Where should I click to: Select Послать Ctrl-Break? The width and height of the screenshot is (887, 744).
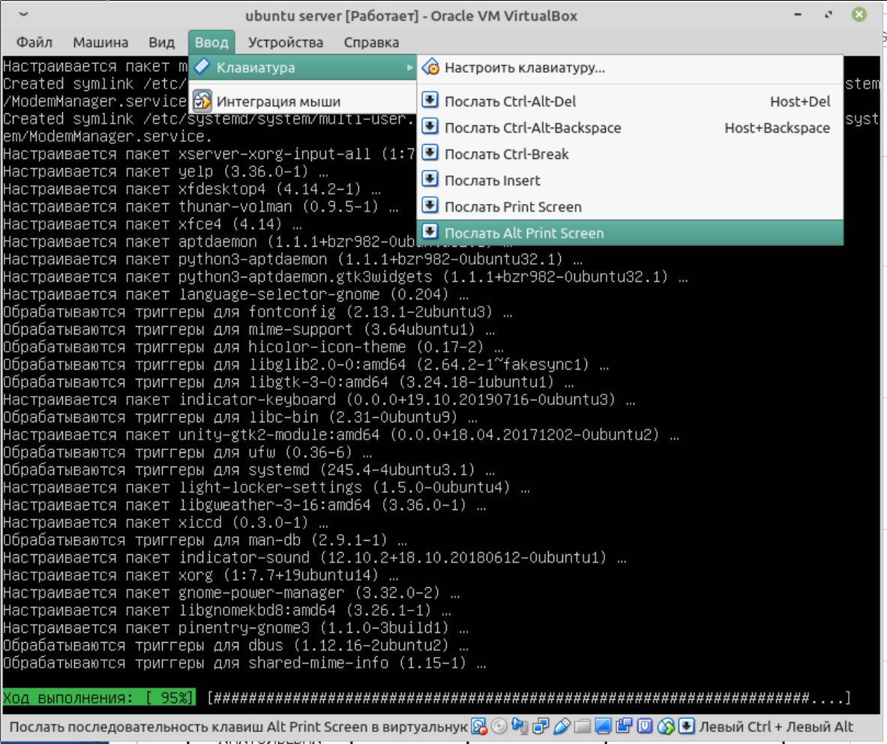coord(630,154)
